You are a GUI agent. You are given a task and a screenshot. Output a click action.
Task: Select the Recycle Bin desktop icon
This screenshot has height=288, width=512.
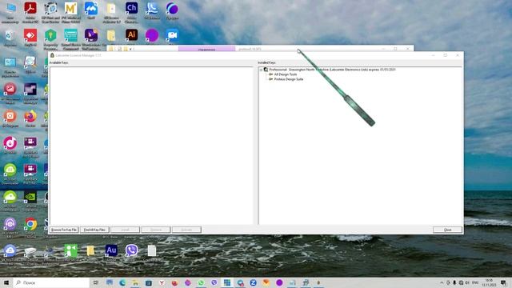(x=10, y=35)
